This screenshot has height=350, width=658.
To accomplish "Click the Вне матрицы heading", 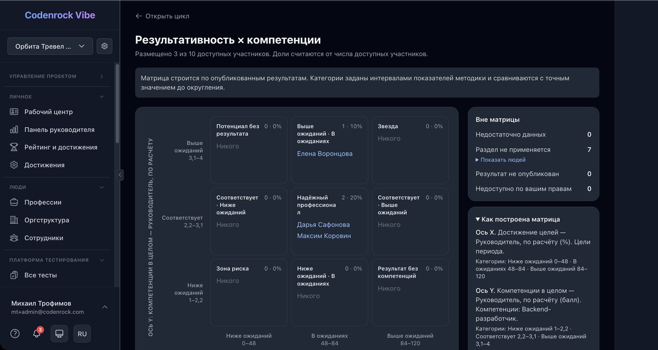I will coord(497,120).
